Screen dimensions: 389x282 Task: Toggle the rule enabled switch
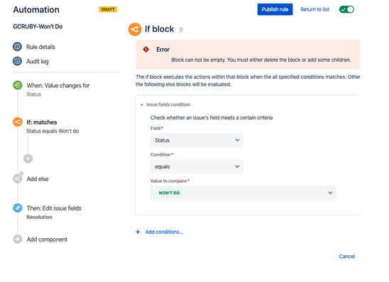pos(346,9)
